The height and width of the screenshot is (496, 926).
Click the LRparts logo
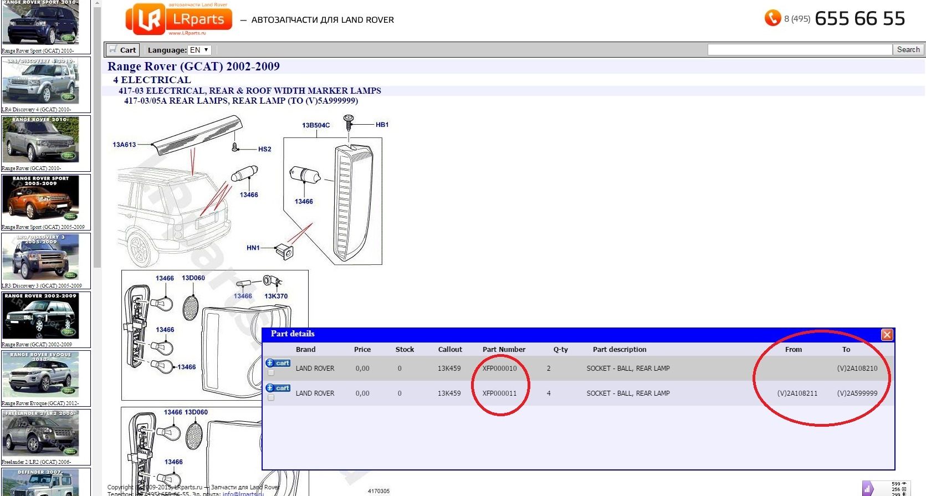pos(179,19)
